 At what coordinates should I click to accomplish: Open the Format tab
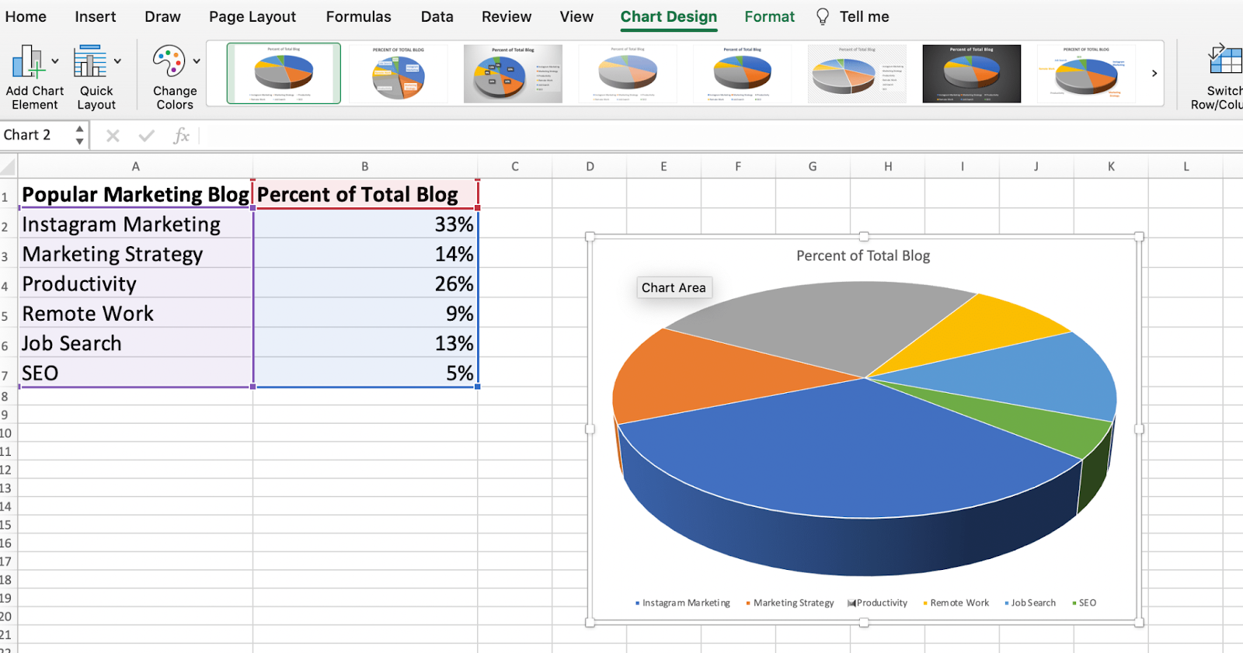[x=770, y=16]
